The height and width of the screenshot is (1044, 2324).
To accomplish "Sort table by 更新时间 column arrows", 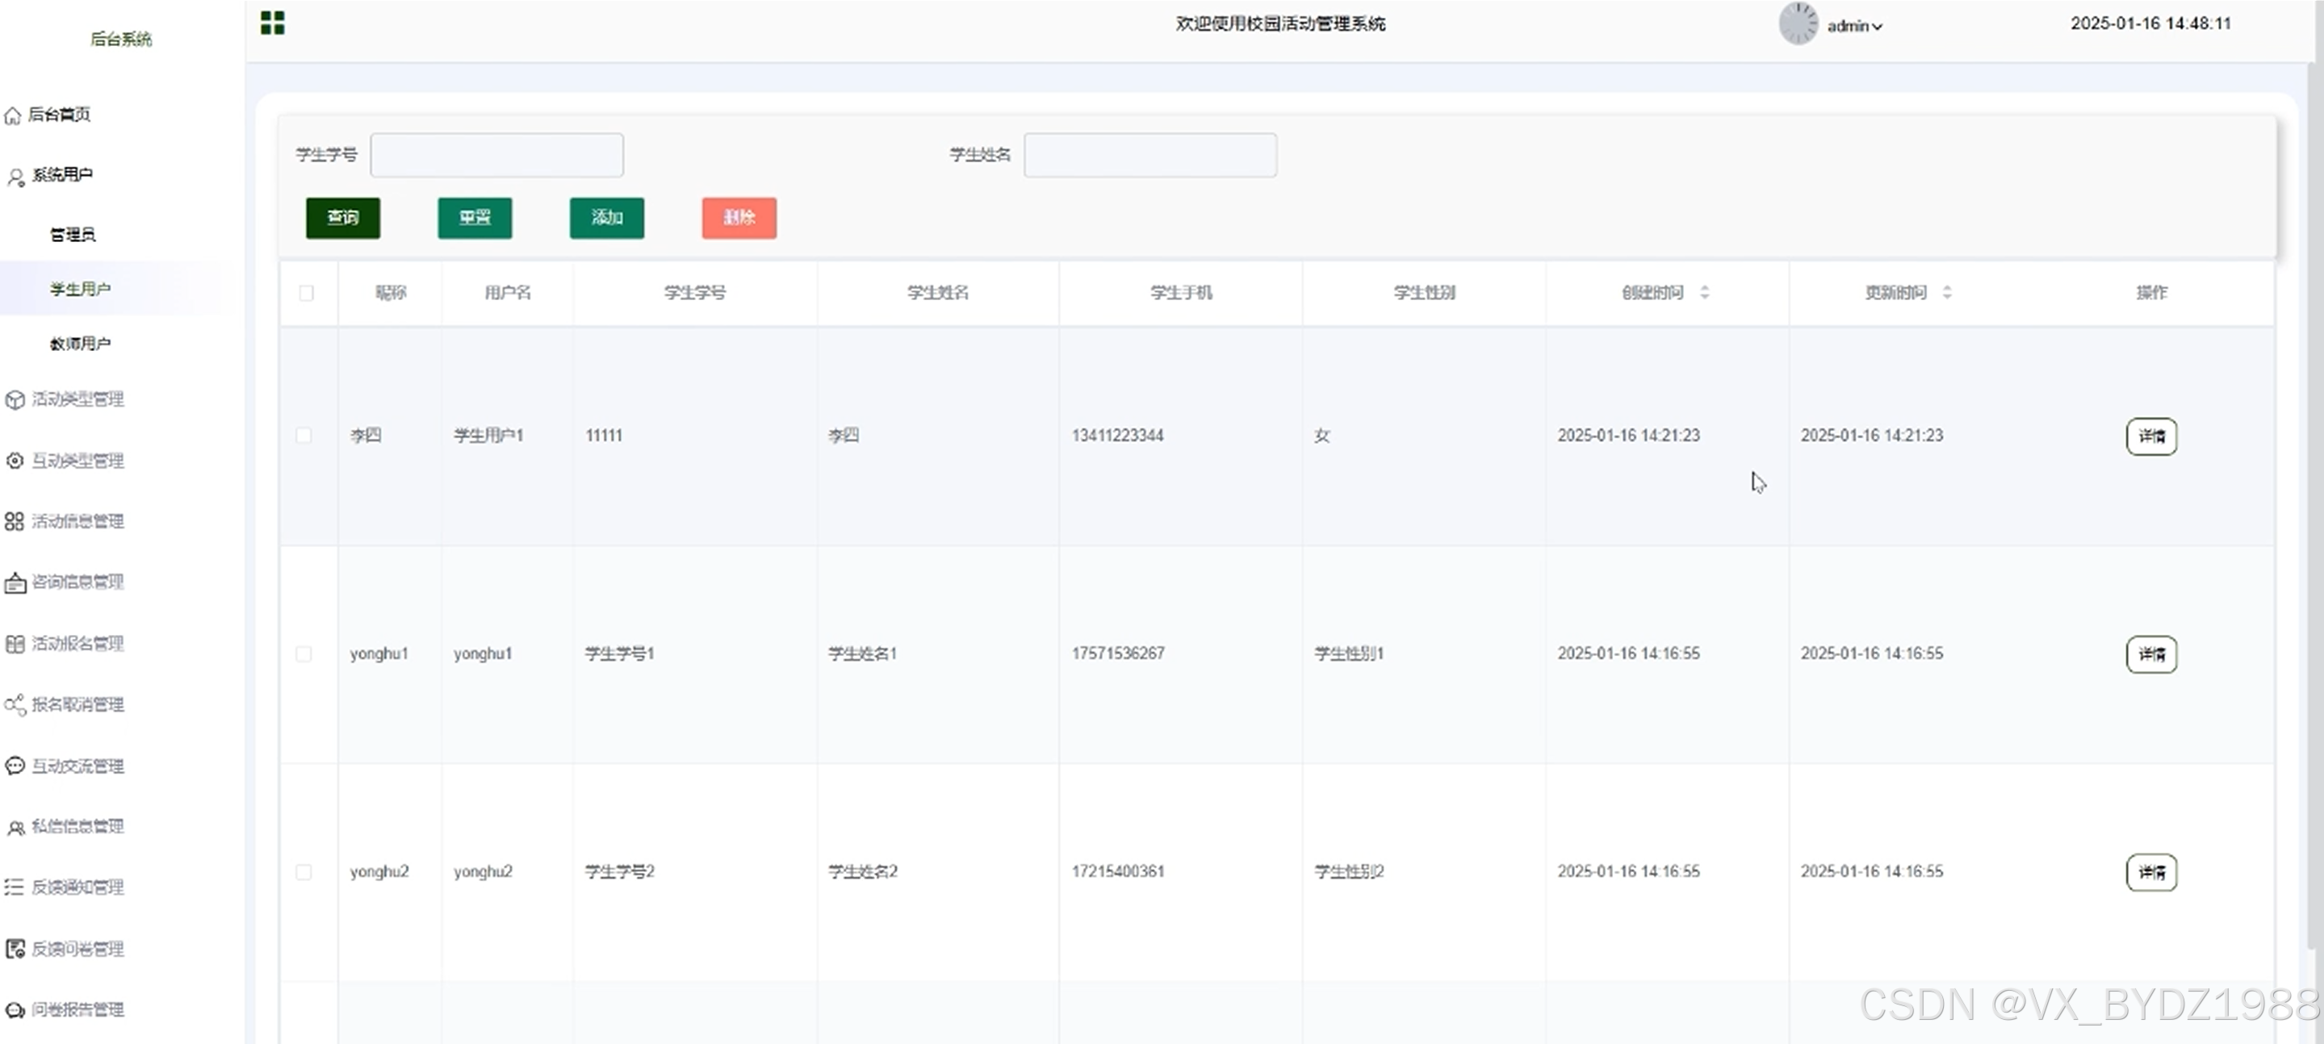I will pos(1947,292).
